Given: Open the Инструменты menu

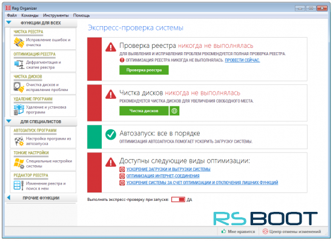Looking at the screenshot, I should (56, 15).
